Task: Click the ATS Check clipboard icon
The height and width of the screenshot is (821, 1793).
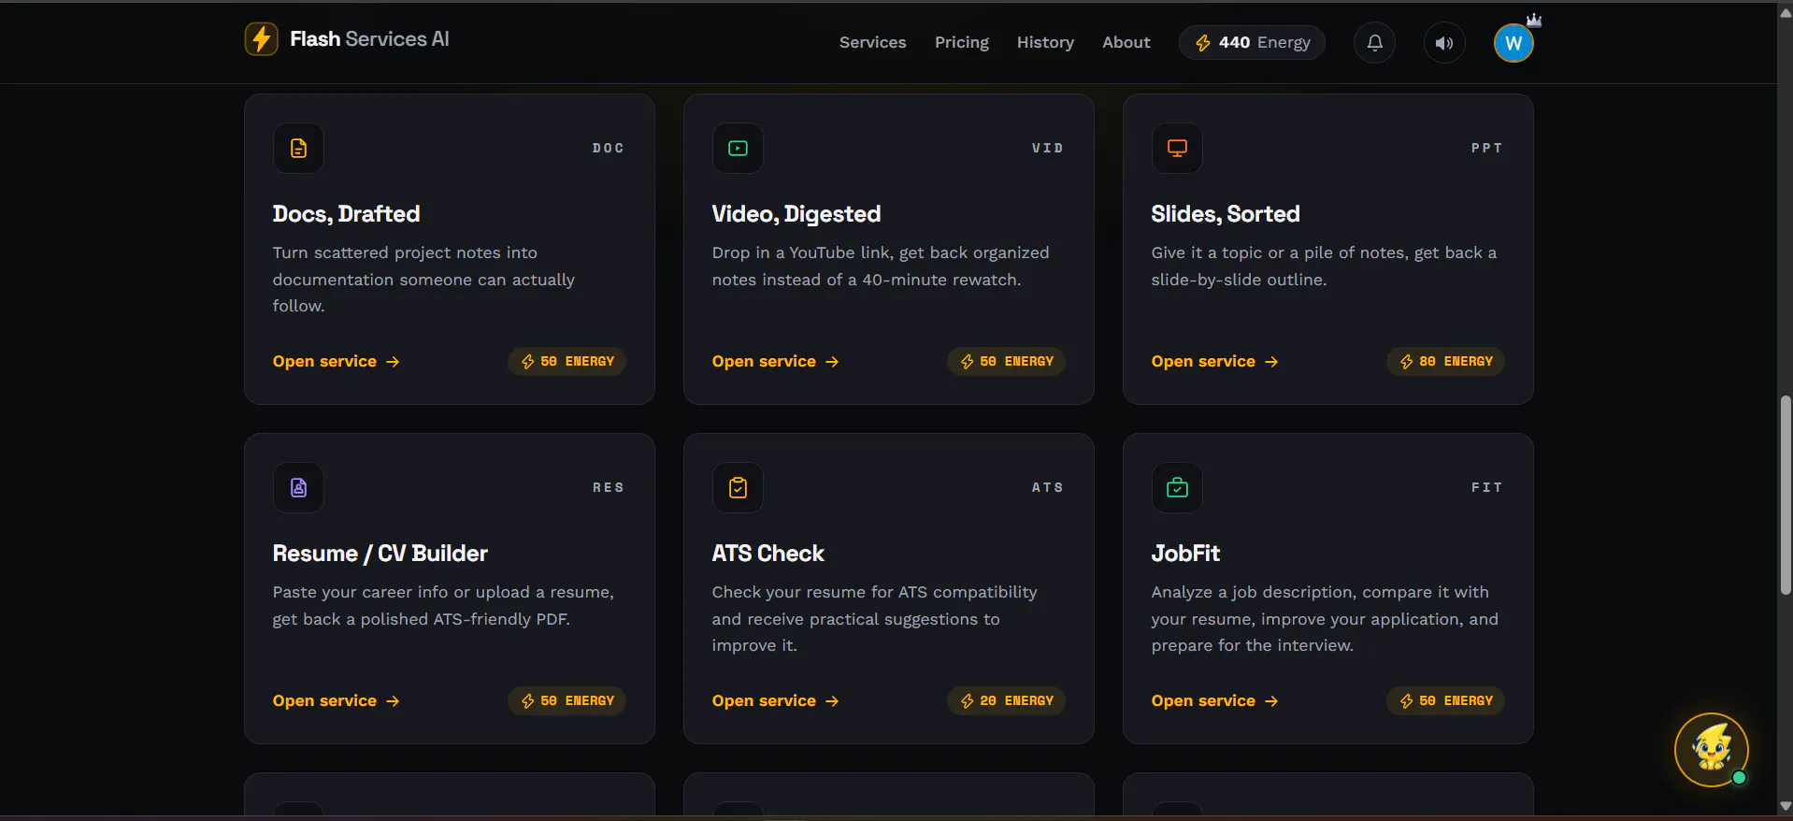Action: pos(738,487)
